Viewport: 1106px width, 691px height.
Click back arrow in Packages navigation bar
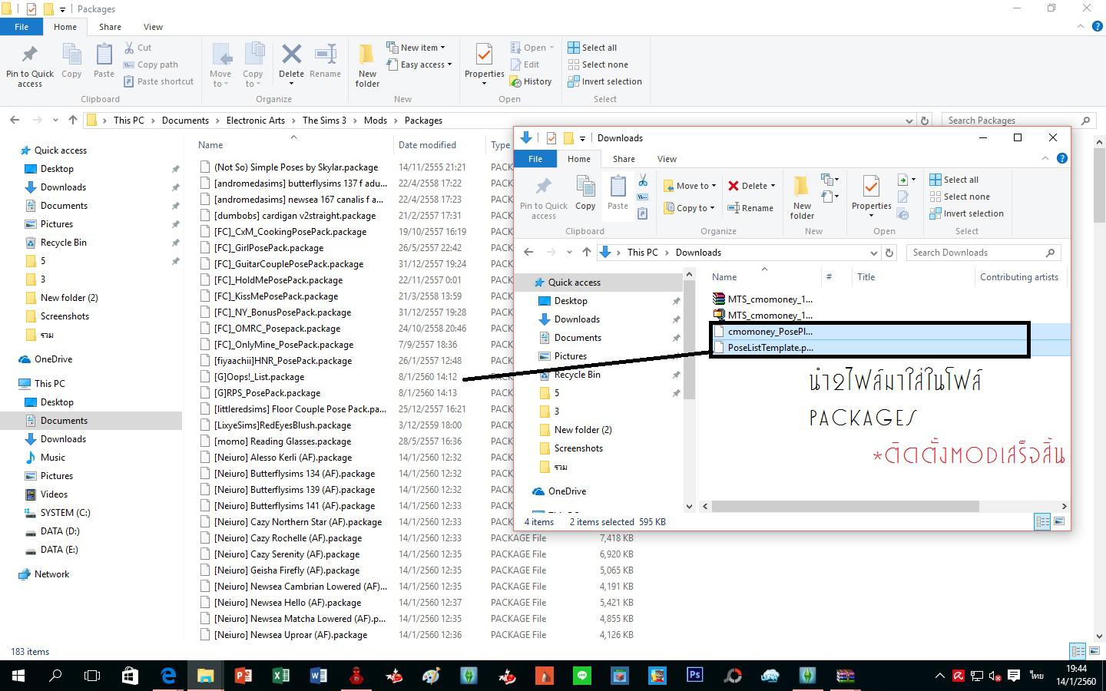point(15,121)
